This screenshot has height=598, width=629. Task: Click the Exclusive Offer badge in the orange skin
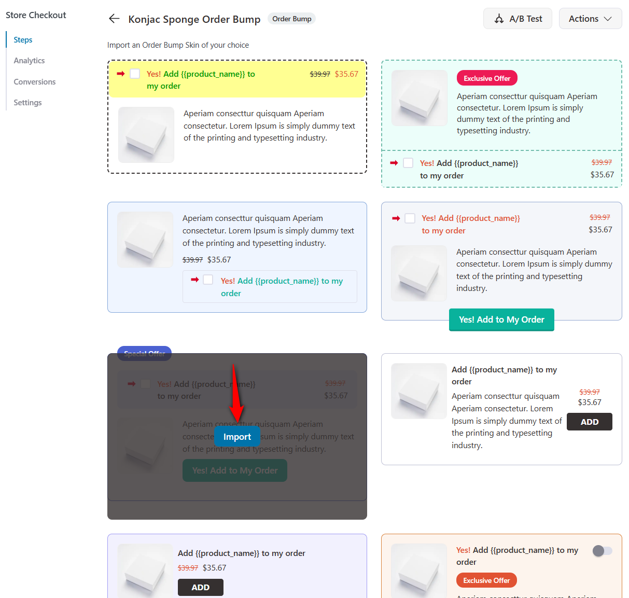[x=486, y=580]
